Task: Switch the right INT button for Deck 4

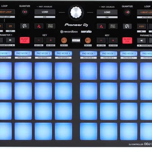Action: 88,40
